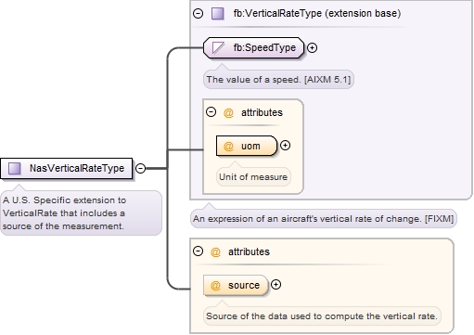Image resolution: width=474 pixels, height=335 pixels.
Task: Collapse fb:VerticalRateType extension base group
Action: tap(198, 13)
